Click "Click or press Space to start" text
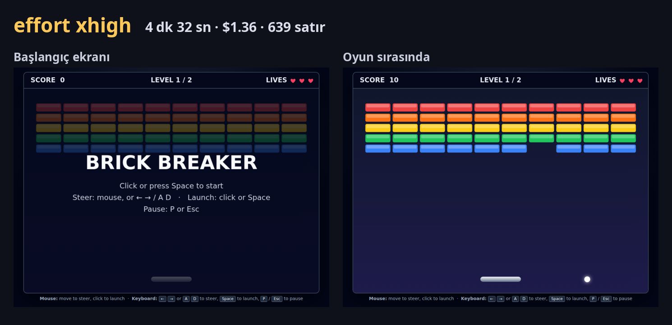 (171, 186)
